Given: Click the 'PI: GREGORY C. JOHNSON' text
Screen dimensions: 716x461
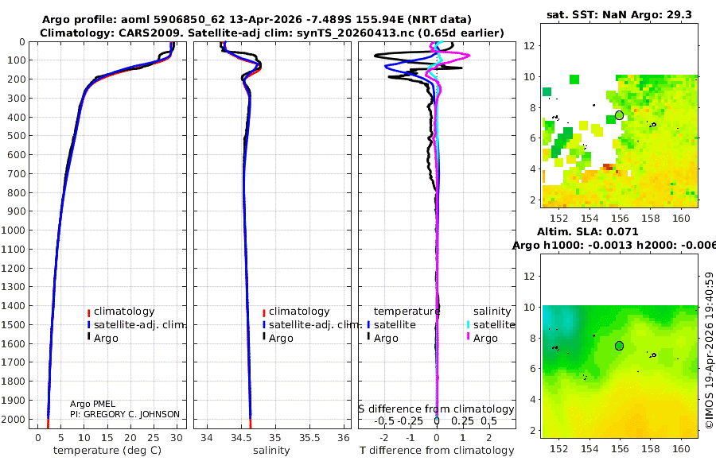Looking at the screenshot, I should tap(125, 414).
